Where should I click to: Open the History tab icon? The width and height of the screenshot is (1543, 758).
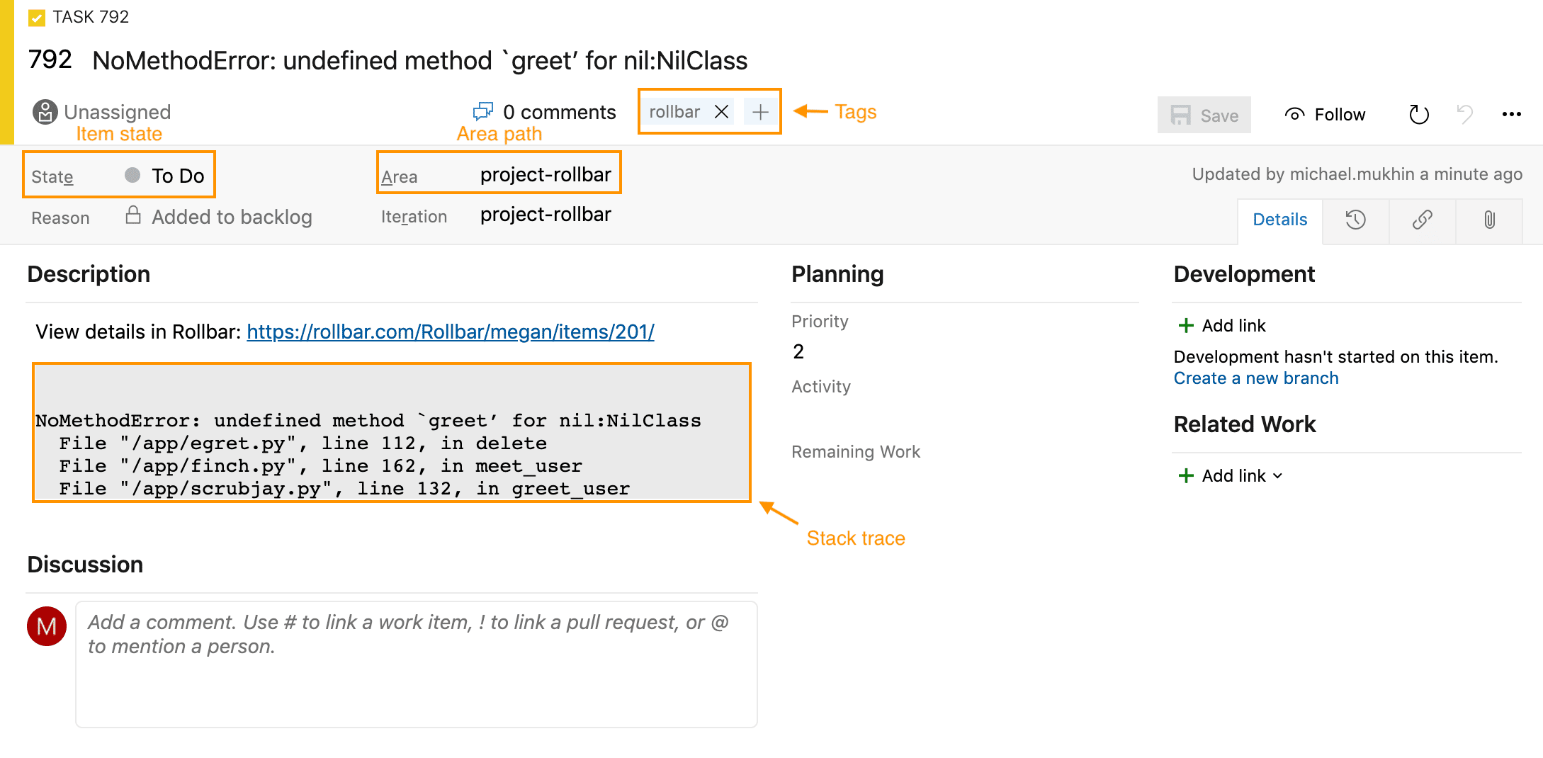point(1355,220)
